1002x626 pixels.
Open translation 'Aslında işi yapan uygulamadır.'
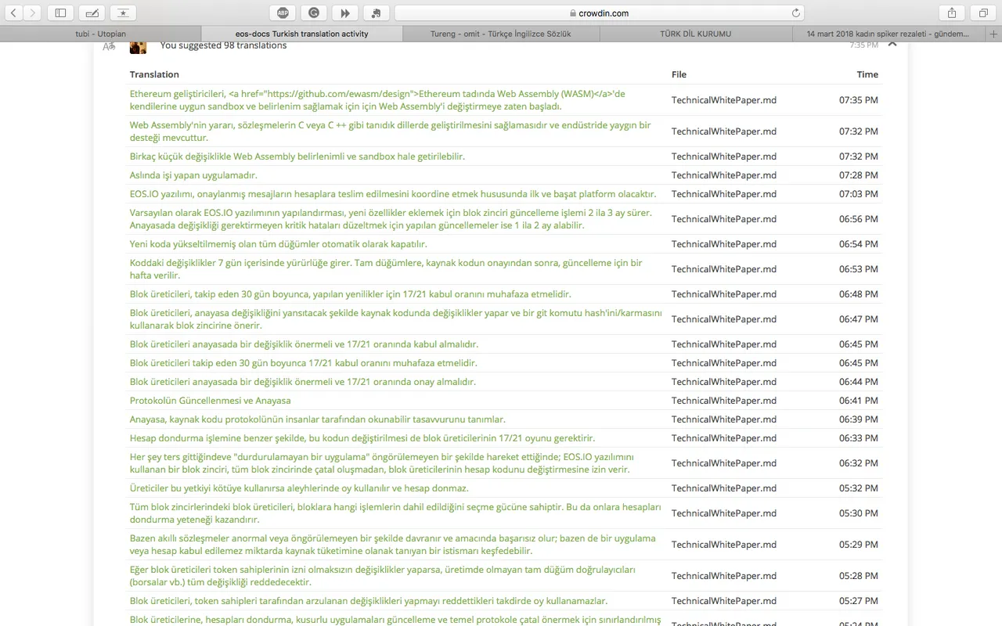click(193, 175)
